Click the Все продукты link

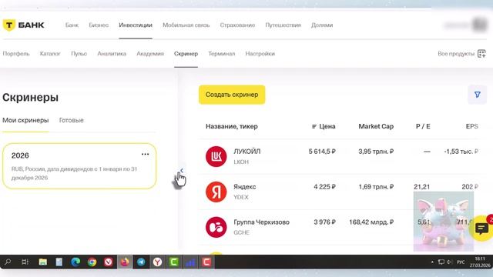click(456, 54)
